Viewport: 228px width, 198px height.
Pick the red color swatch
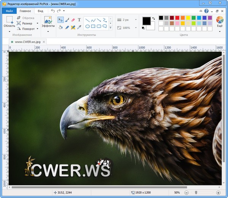177,18
